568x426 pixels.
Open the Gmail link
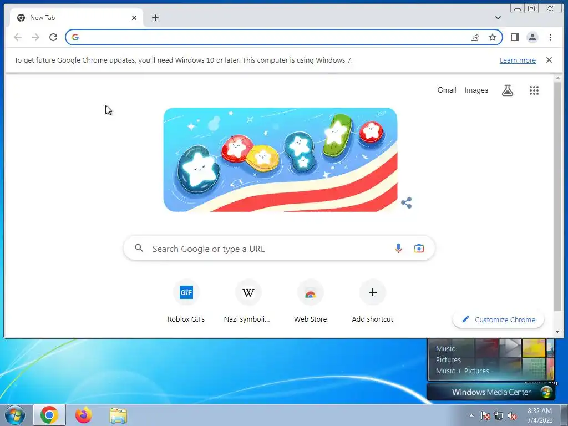[447, 90]
